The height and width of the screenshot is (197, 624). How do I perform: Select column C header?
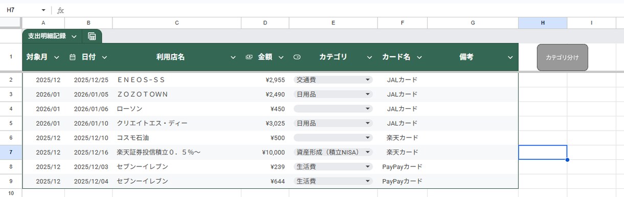176,22
